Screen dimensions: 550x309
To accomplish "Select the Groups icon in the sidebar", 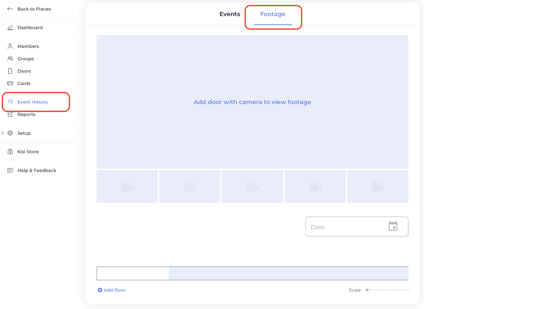I will [x=10, y=58].
